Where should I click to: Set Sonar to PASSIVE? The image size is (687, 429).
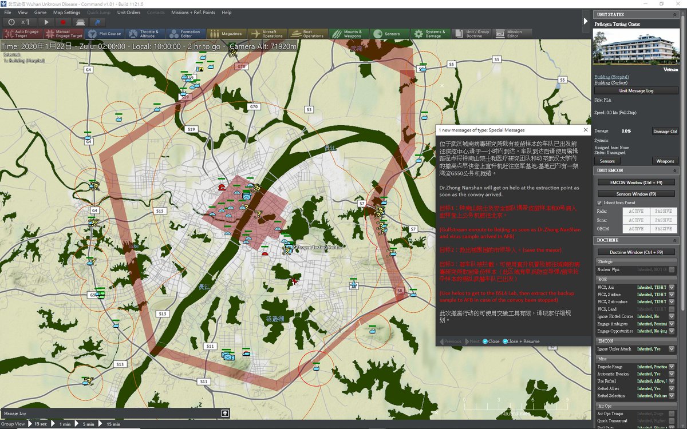coord(664,220)
